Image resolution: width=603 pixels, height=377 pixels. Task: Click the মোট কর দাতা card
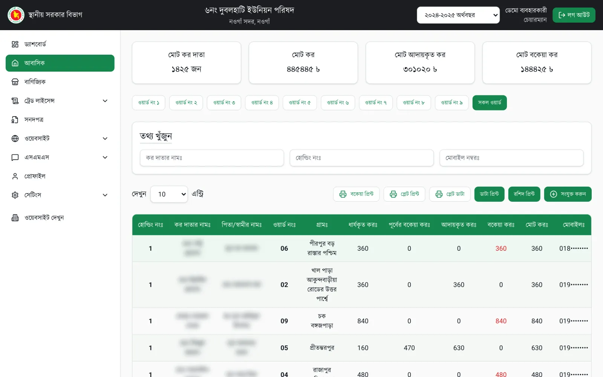(187, 63)
